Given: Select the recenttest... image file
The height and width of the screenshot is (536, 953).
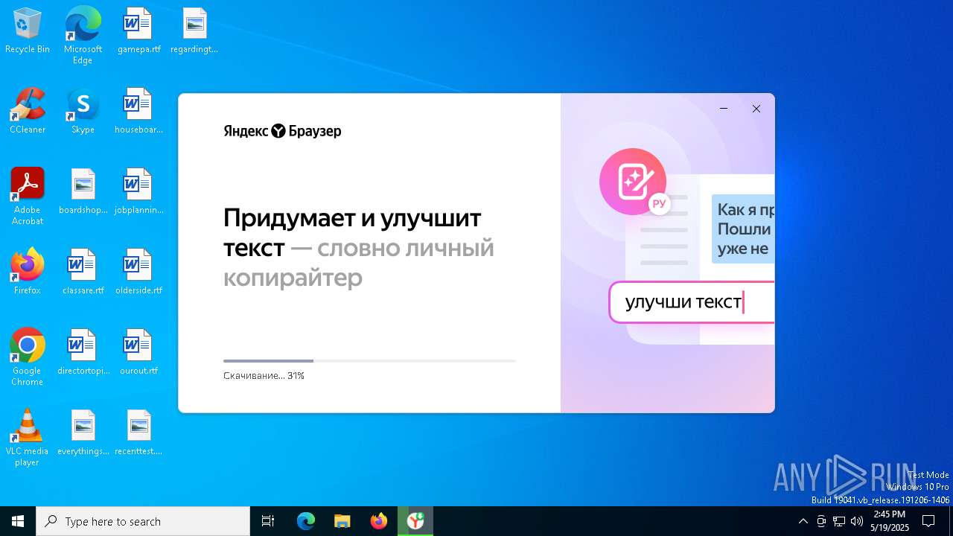Looking at the screenshot, I should click(138, 433).
